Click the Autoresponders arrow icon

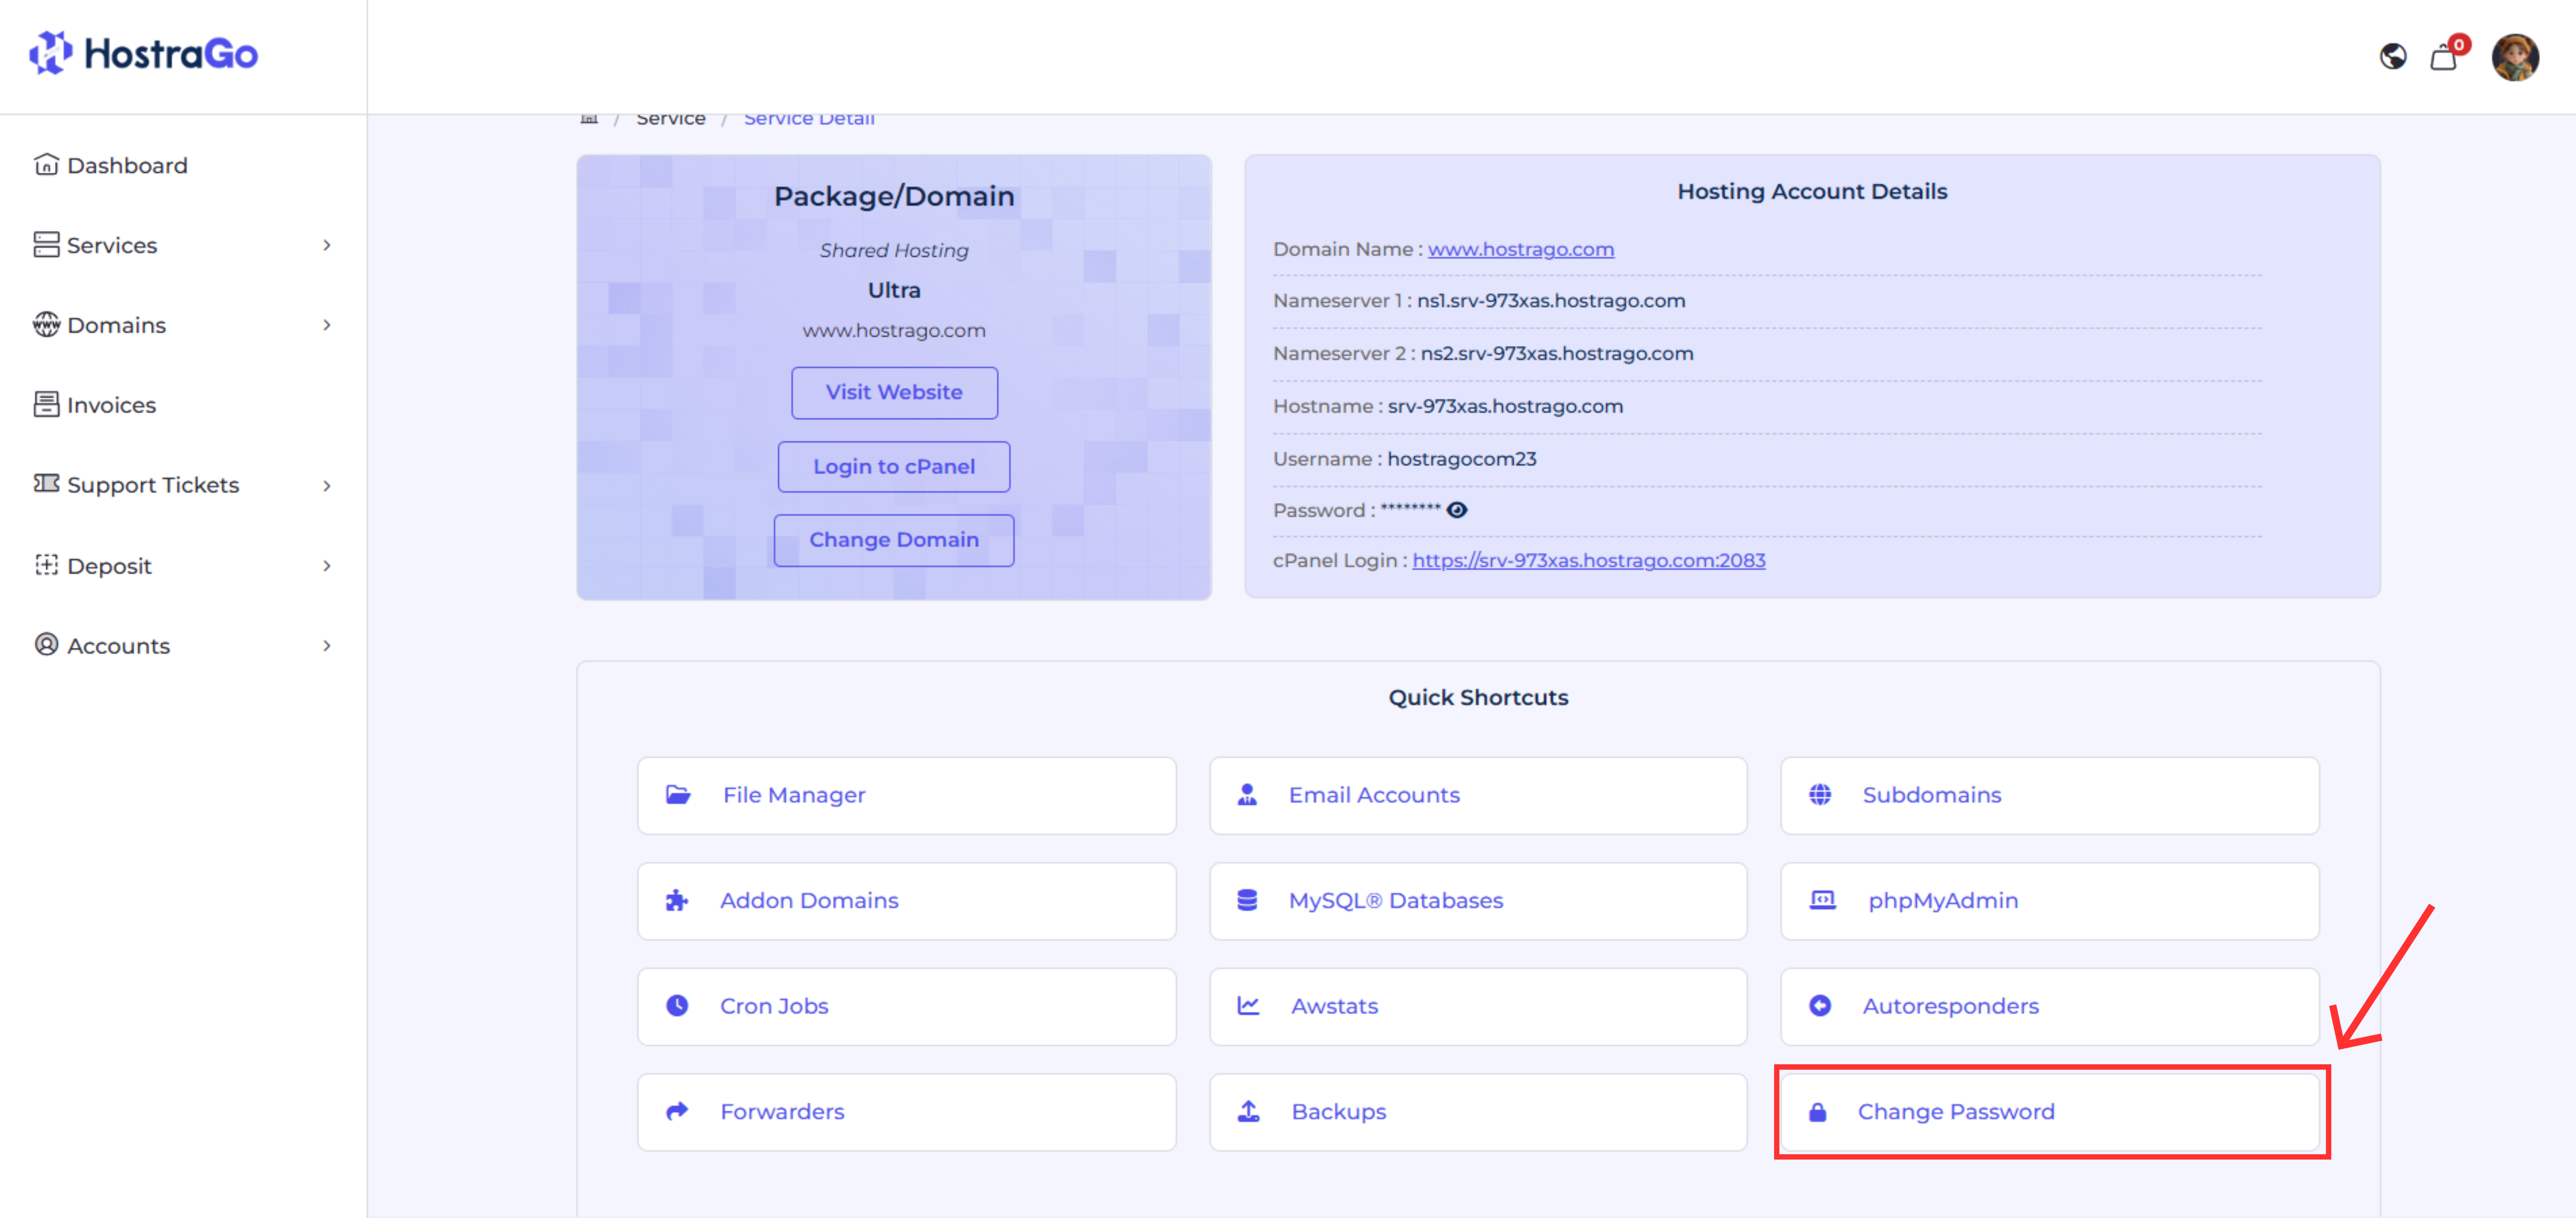pyautogui.click(x=1820, y=1006)
